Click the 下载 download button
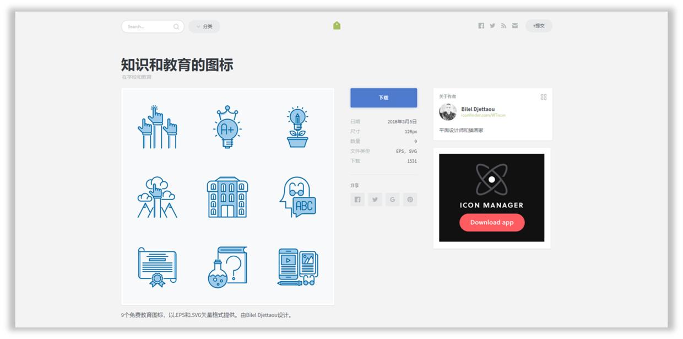Viewport: 683px width, 339px height. (x=383, y=98)
